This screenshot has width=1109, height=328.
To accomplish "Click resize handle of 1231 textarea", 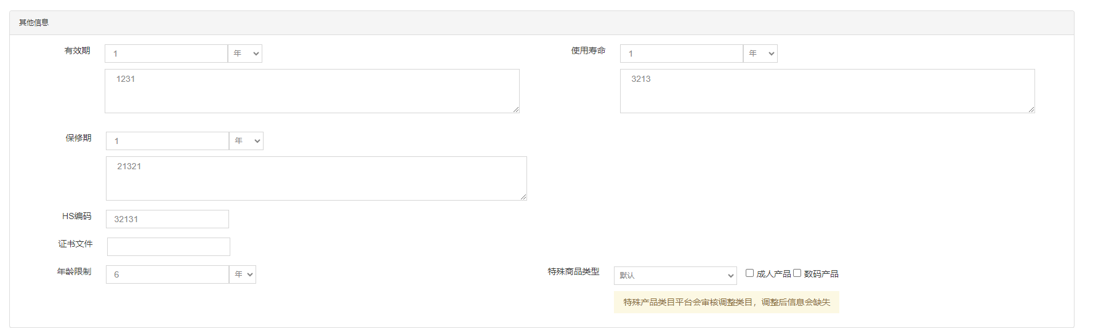I will click(516, 110).
